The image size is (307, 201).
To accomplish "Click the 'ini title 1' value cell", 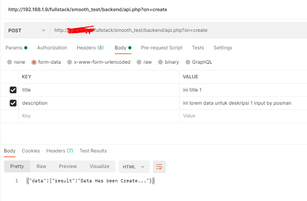I will (x=243, y=90).
